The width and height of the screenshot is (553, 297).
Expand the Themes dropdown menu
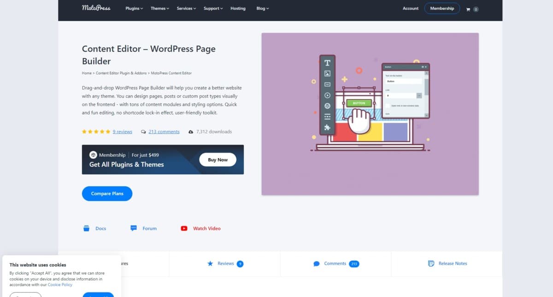click(159, 8)
